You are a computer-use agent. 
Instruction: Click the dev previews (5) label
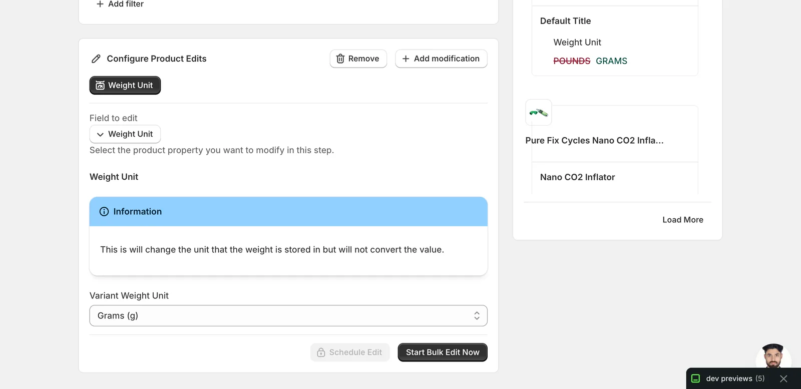(735, 378)
